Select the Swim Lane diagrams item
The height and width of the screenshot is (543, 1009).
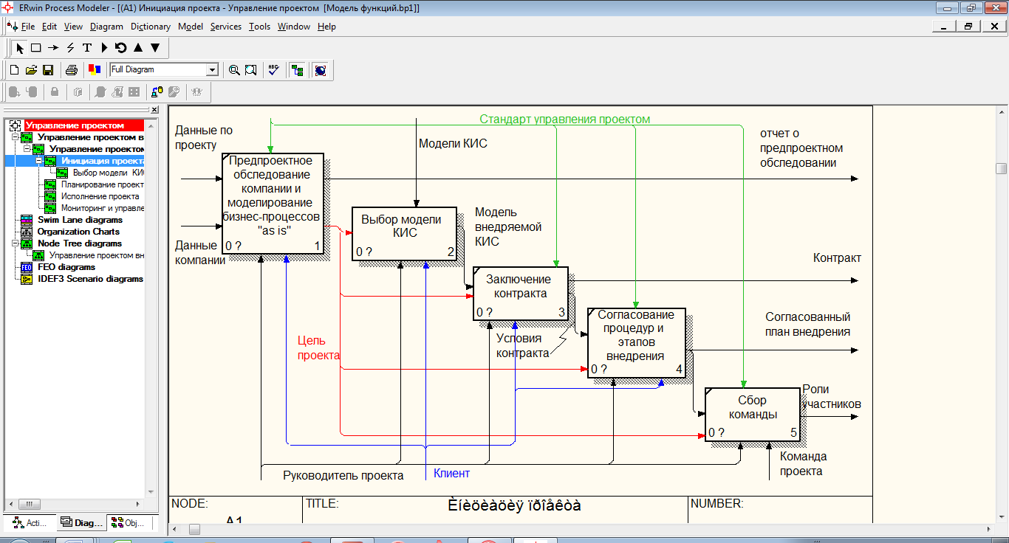pos(80,220)
